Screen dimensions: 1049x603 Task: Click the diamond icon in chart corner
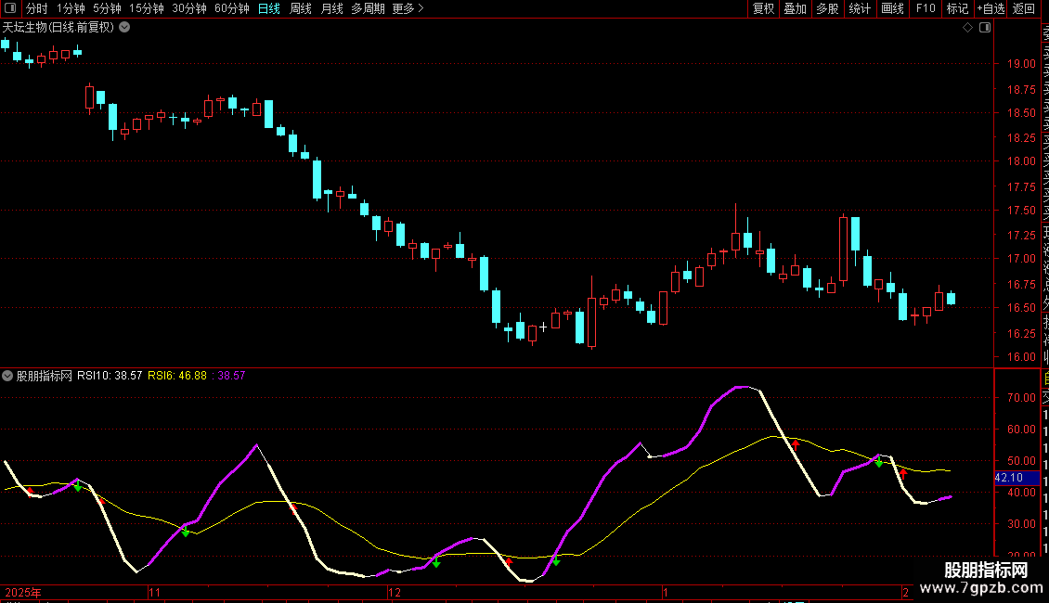pyautogui.click(x=967, y=28)
